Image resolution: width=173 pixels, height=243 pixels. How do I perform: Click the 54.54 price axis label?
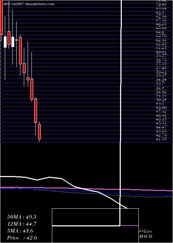161,80
